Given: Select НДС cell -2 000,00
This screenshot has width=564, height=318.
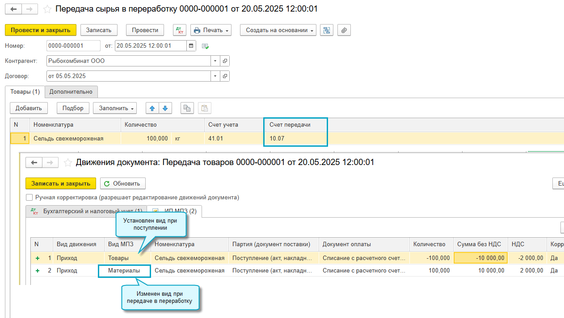Looking at the screenshot, I should click(526, 258).
